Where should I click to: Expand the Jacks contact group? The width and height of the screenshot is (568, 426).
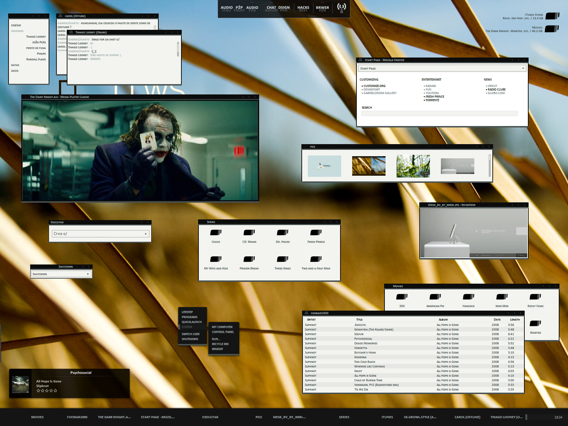coord(15,71)
